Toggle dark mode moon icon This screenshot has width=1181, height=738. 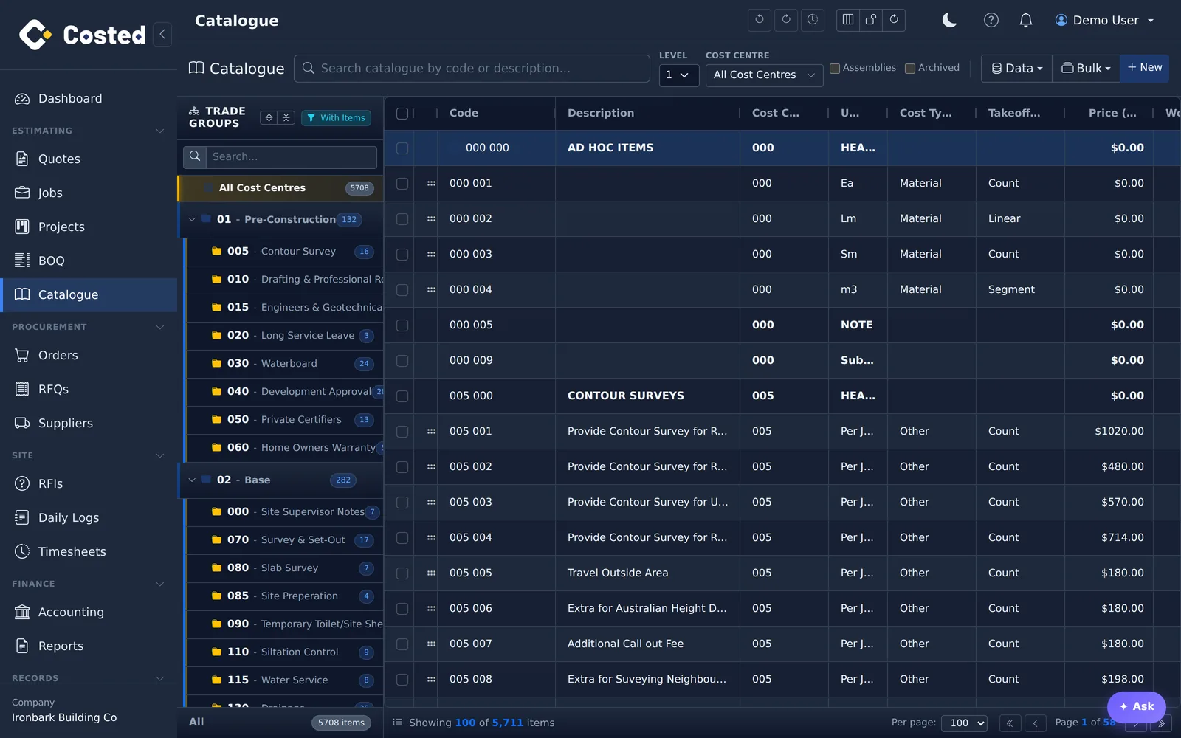tap(950, 20)
